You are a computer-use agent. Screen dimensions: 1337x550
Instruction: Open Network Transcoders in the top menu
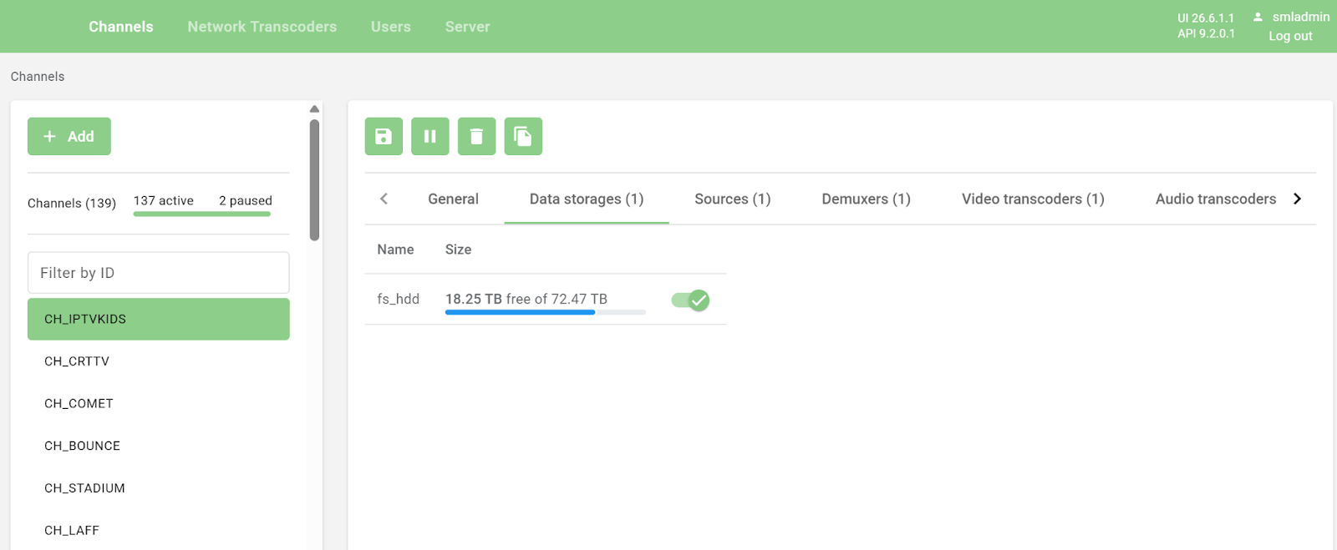(262, 27)
